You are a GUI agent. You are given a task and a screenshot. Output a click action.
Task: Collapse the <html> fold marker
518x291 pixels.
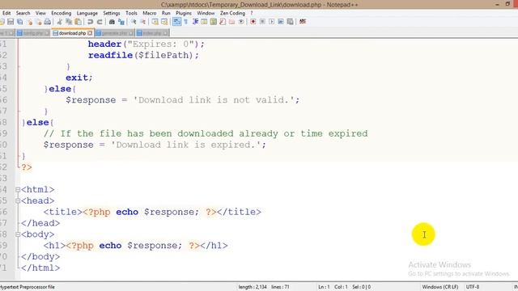coord(18,190)
